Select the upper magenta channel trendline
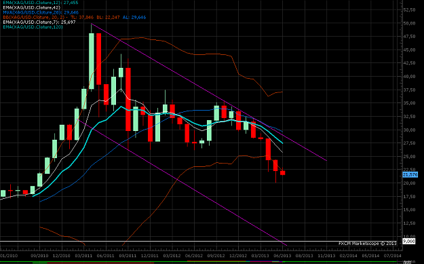This screenshot has height=264, width=424. pos(209,92)
